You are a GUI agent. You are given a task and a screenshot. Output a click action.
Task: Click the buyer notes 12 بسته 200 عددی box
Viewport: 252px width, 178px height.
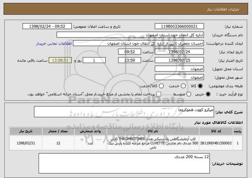pyautogui.click(x=124, y=163)
